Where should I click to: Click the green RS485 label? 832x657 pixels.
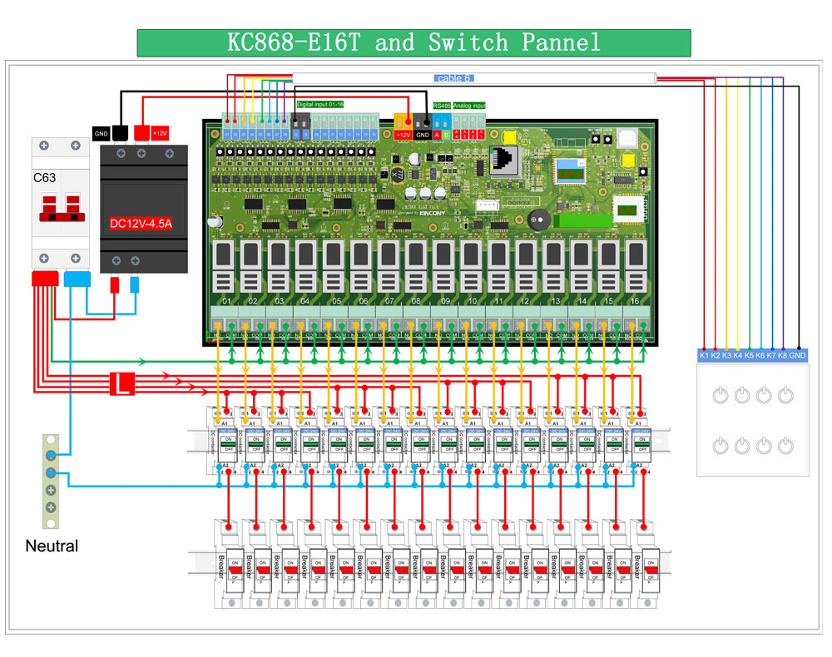[x=442, y=106]
